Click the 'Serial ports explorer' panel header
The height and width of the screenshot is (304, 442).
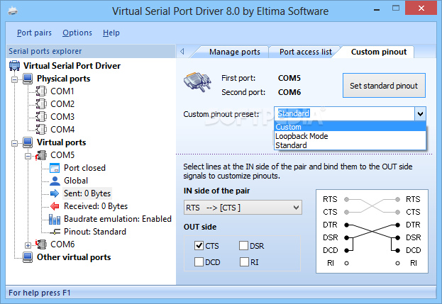(x=91, y=51)
